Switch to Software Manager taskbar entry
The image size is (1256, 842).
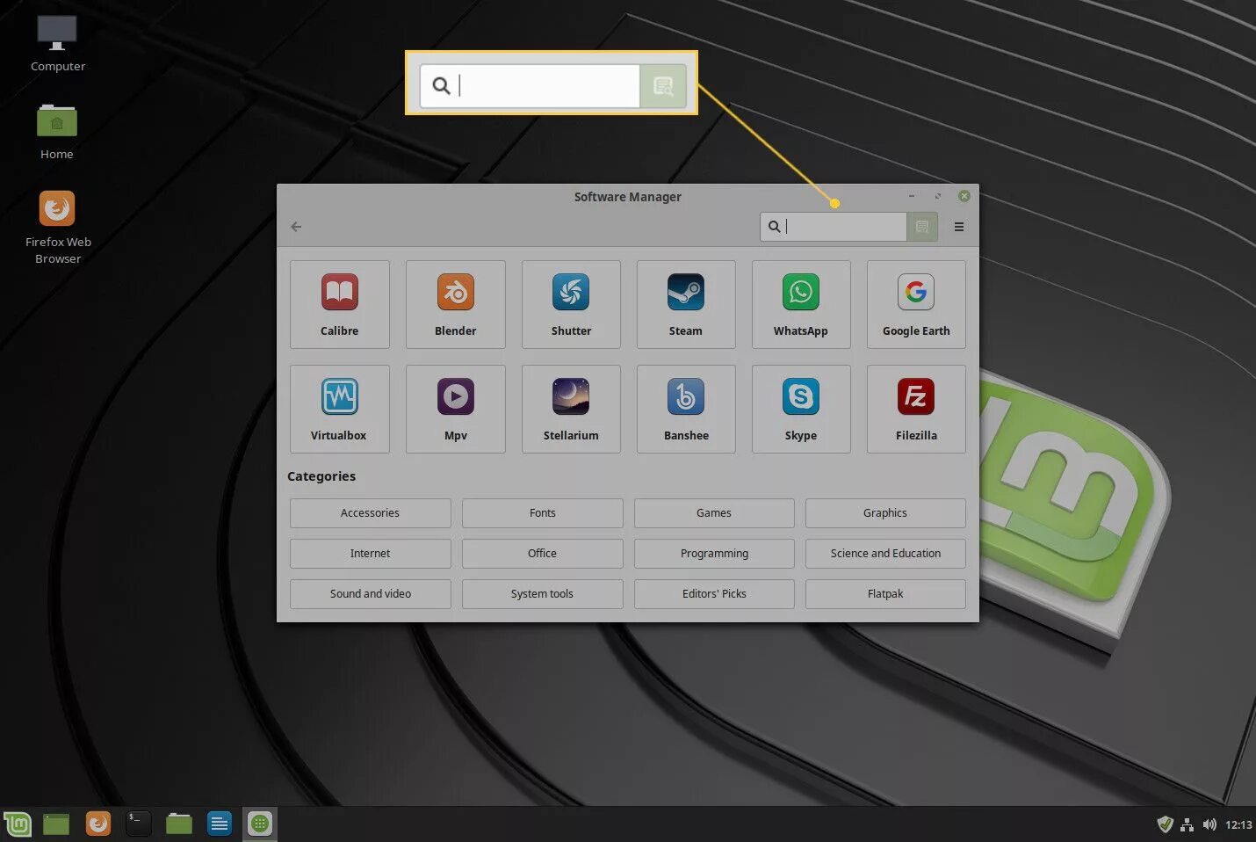[260, 824]
